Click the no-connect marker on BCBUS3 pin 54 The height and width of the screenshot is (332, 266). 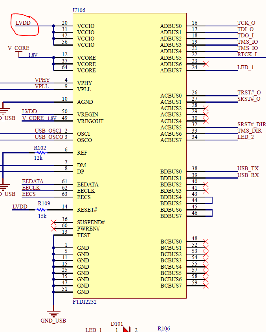[206, 260]
